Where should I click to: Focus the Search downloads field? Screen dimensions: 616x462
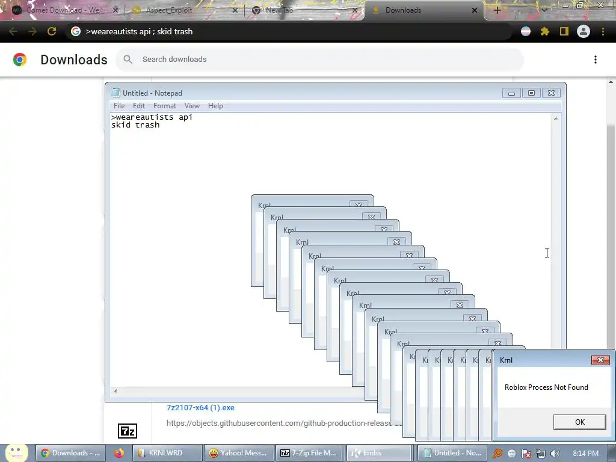pos(320,60)
